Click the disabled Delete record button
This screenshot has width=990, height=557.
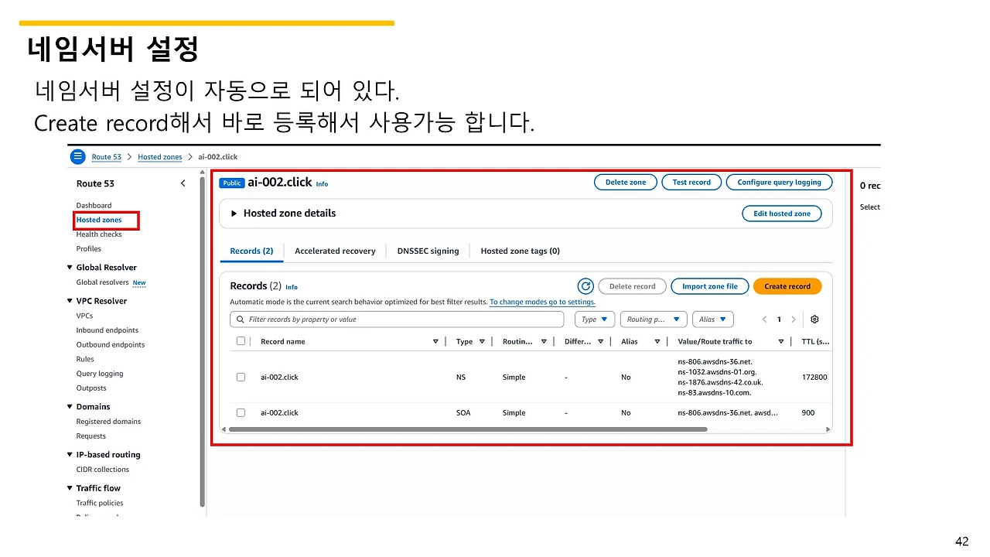click(632, 286)
